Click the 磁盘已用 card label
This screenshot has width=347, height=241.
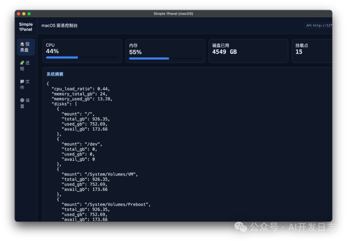click(x=221, y=45)
